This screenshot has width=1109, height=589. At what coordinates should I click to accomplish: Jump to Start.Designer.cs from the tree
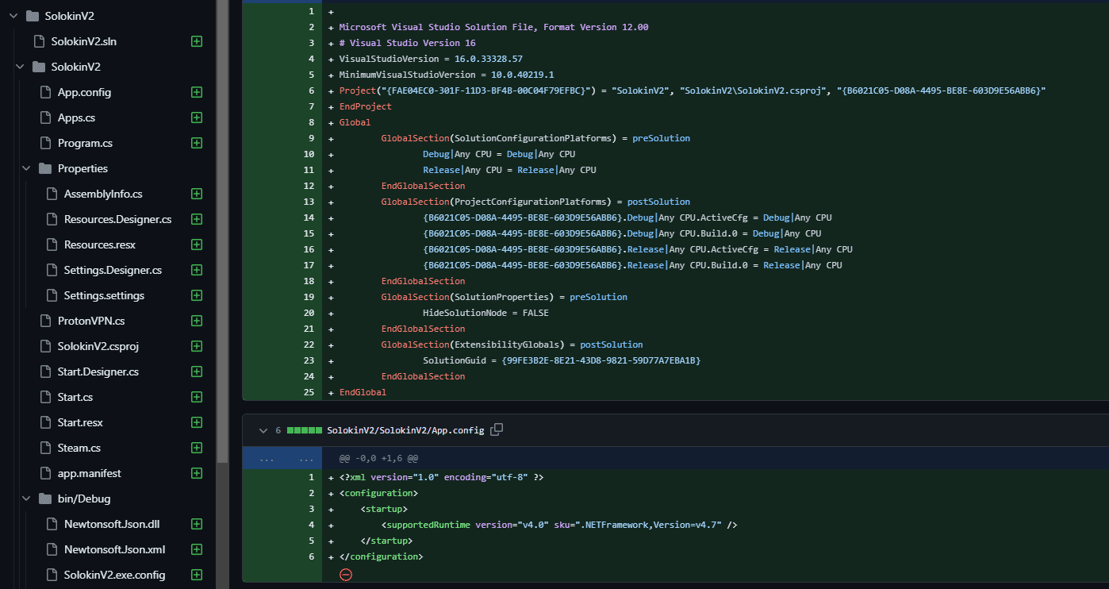(98, 371)
